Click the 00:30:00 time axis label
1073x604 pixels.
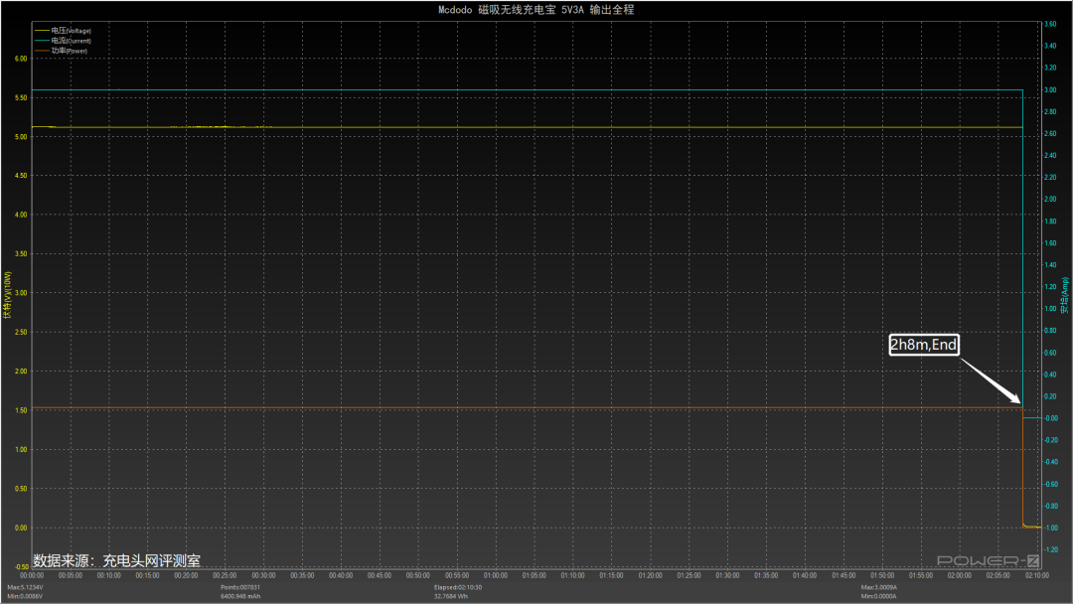coord(263,575)
